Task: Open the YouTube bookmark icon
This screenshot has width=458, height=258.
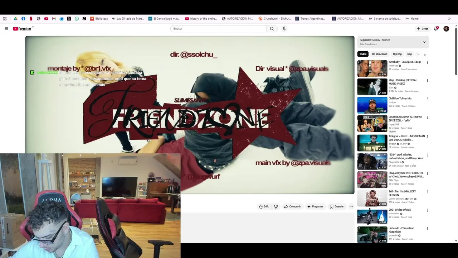Action: [x=46, y=19]
